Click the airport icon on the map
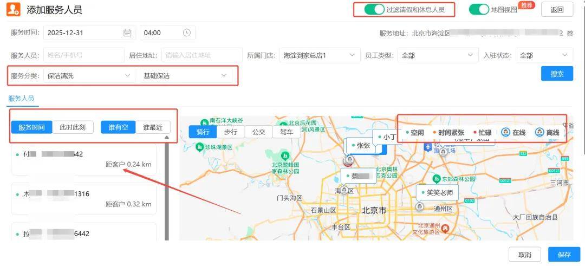 [428, 147]
